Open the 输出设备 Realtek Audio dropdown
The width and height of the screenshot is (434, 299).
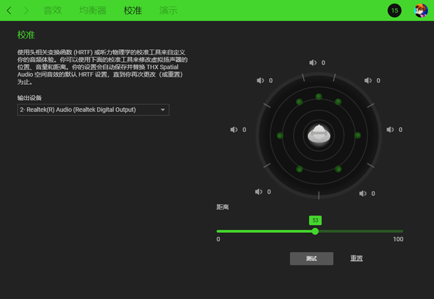93,110
